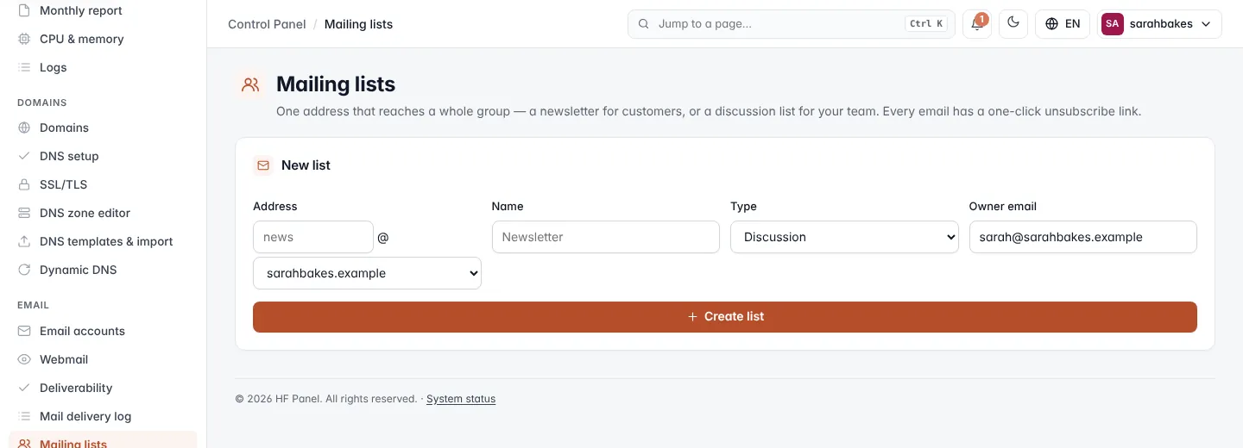Open Mail delivery log

pos(103,416)
